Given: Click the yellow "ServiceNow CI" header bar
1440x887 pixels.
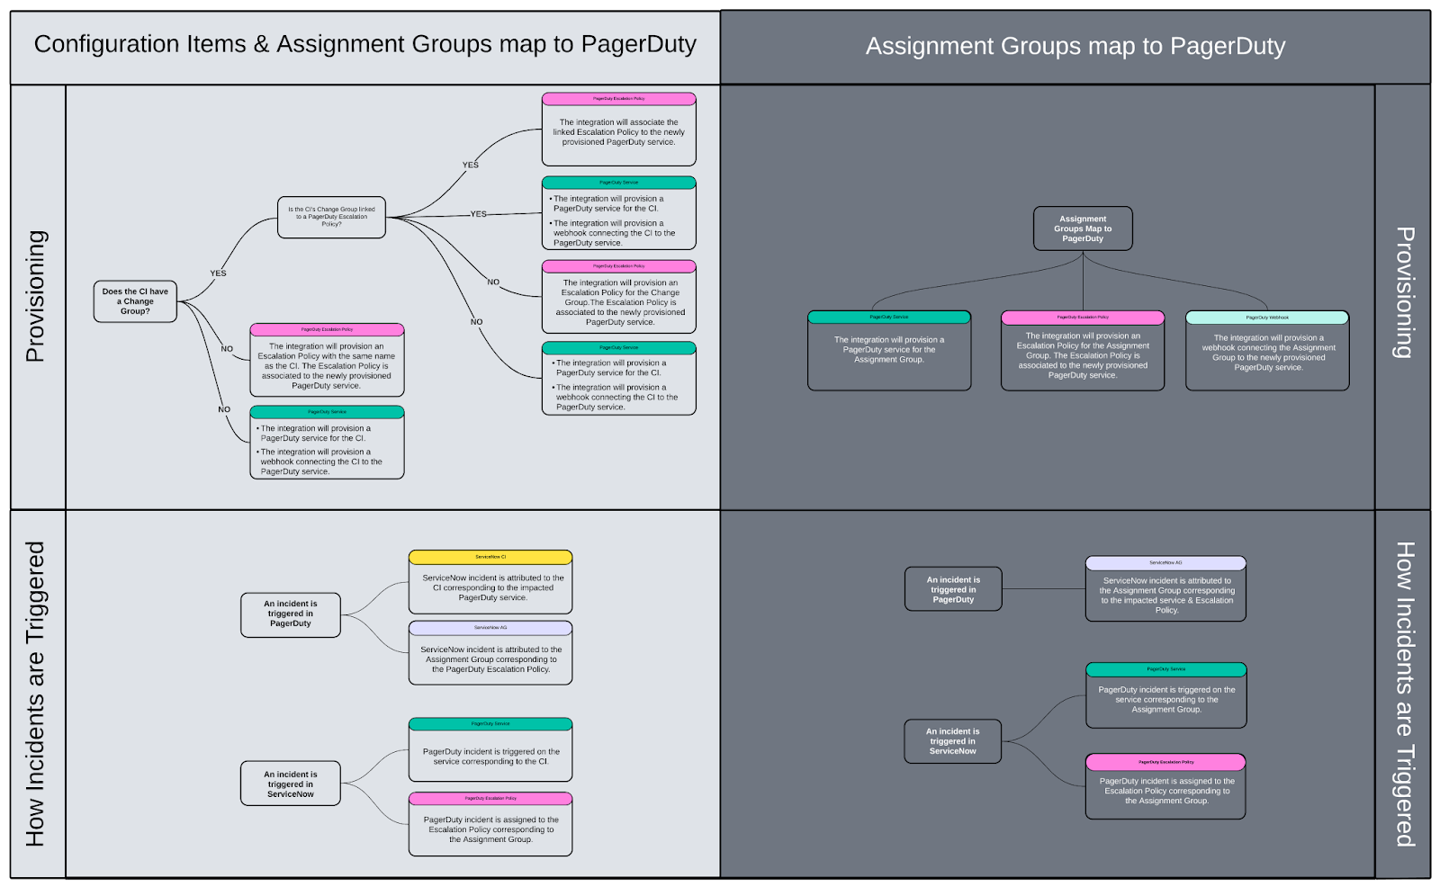Looking at the screenshot, I should 490,557.
